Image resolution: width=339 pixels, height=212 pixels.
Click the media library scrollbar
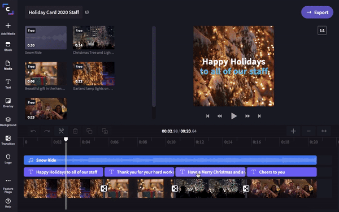tap(154, 66)
